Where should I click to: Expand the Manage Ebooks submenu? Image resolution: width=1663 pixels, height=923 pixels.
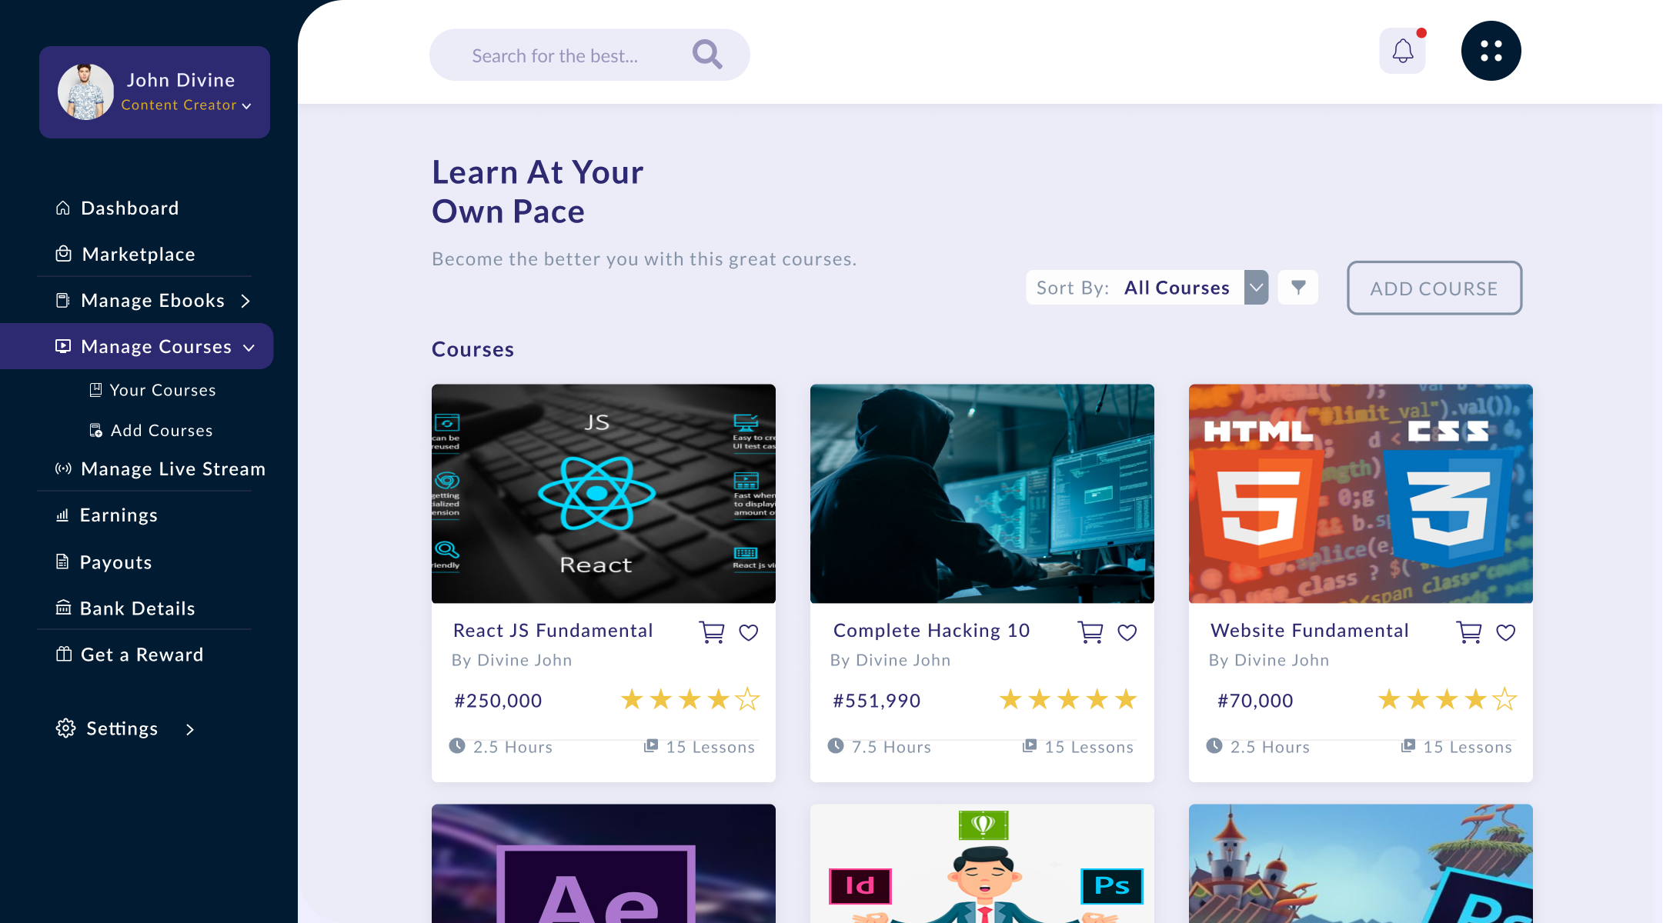(245, 301)
